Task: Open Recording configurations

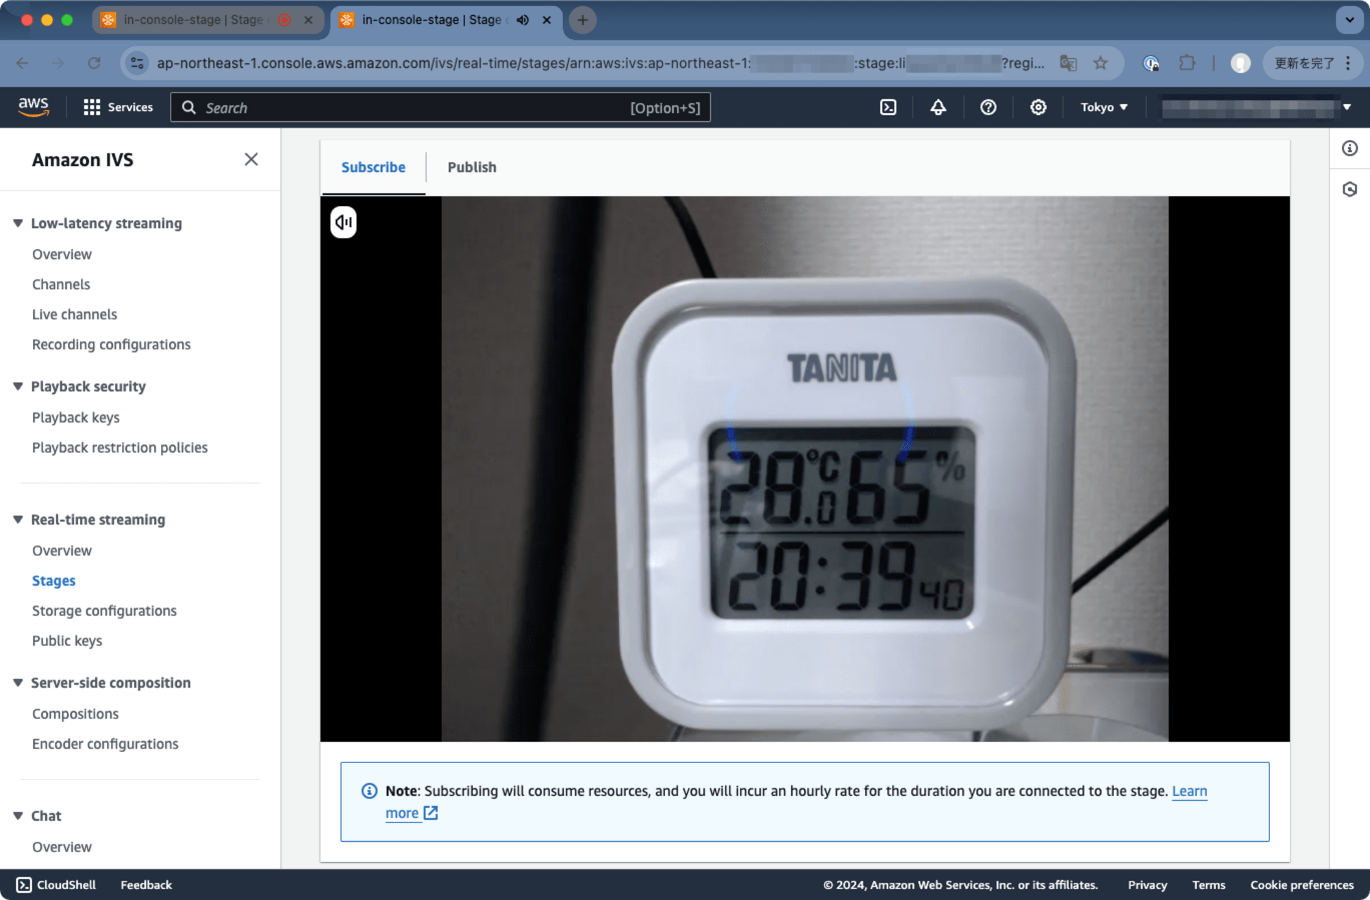Action: click(x=111, y=345)
